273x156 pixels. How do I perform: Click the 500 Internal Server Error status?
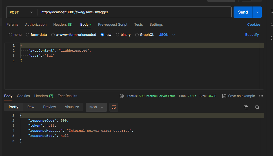click(x=157, y=96)
